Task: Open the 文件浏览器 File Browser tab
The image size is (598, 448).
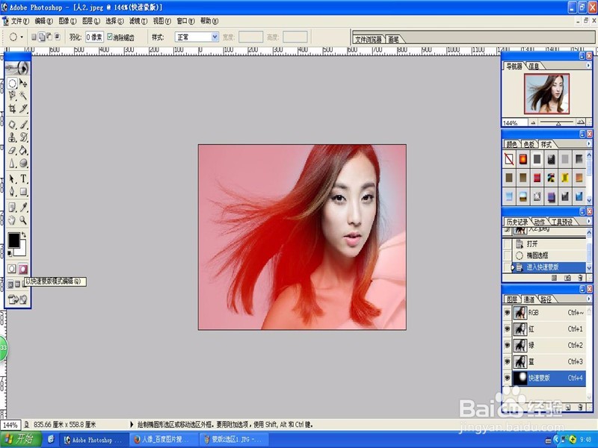Action: [368, 40]
